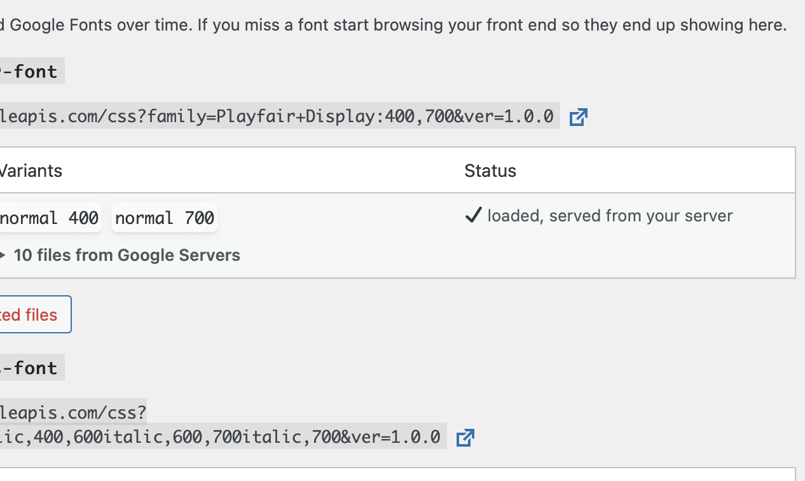805x481 pixels.
Task: Click the top edge of the next table
Action: (x=397, y=468)
